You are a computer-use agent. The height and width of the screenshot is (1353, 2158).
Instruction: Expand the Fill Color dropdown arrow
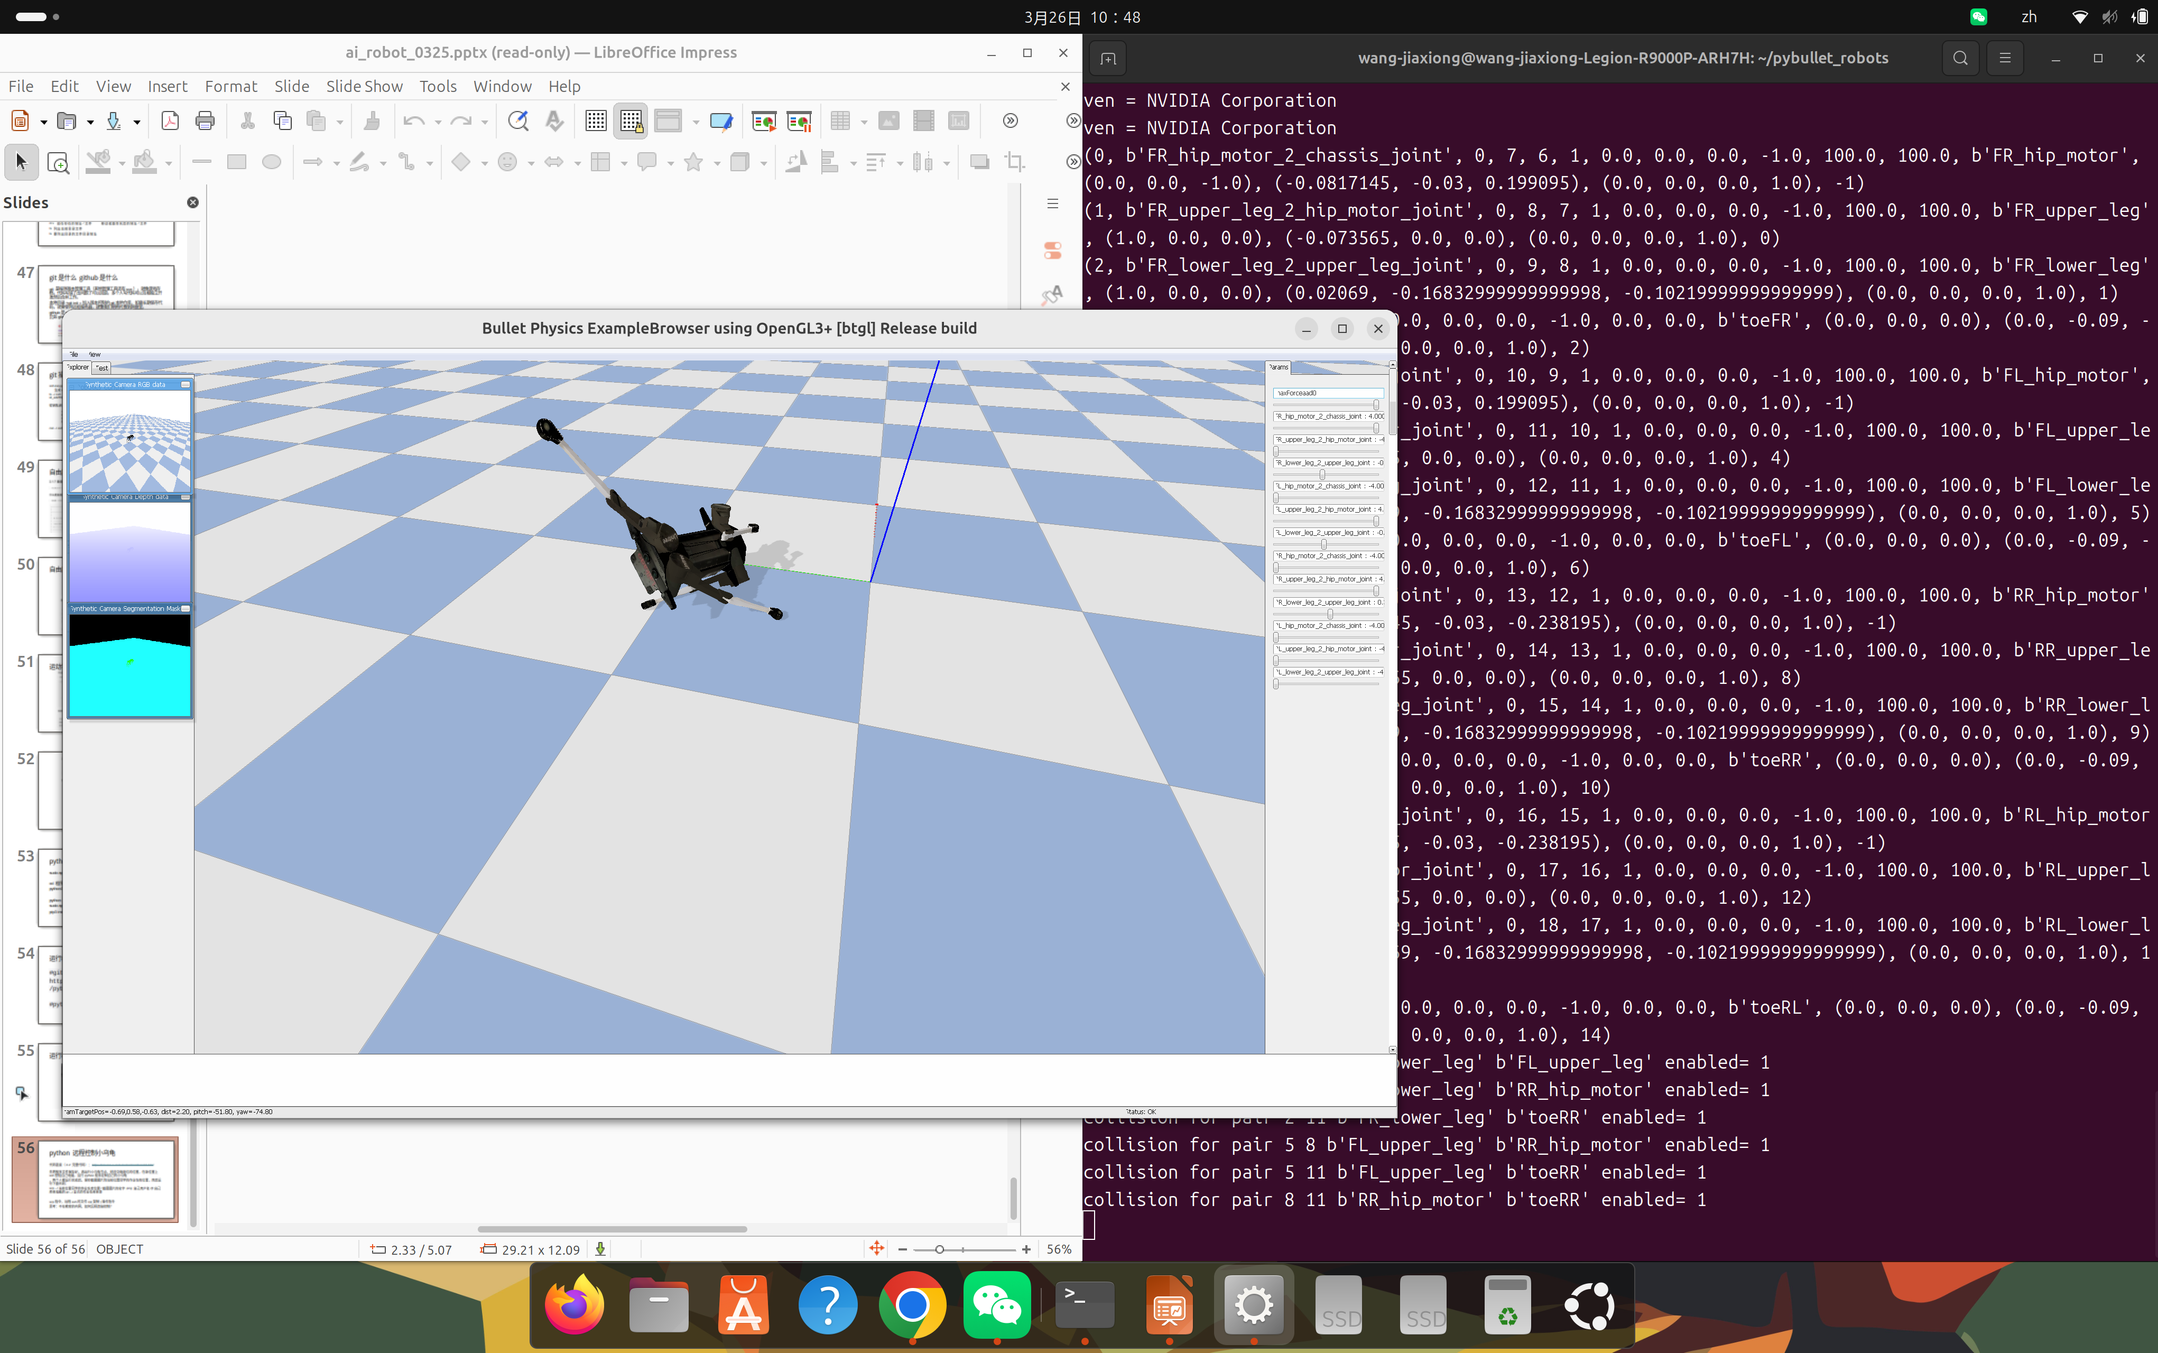tap(168, 163)
